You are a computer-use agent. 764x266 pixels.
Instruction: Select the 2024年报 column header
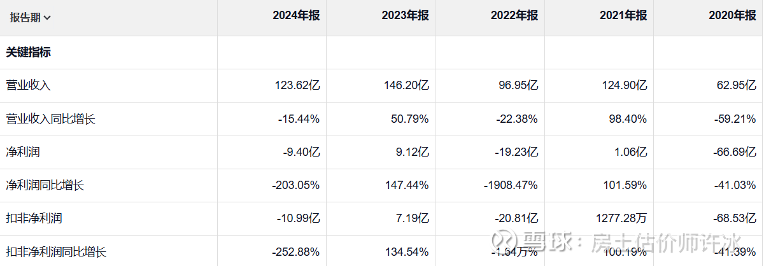296,17
